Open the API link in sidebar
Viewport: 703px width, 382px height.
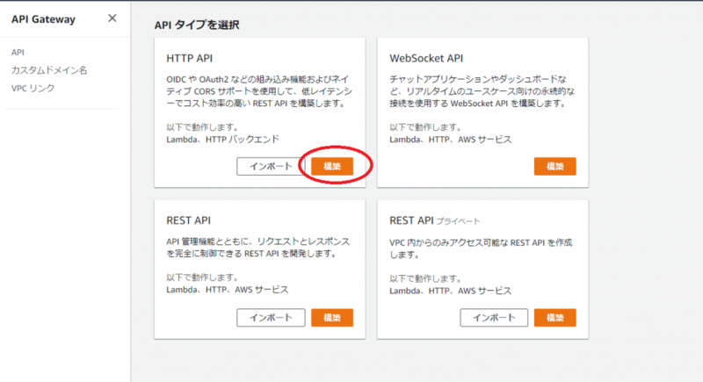[18, 53]
